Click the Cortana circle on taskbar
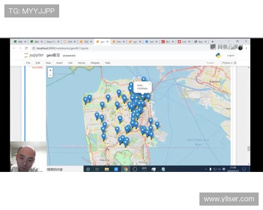The height and width of the screenshot is (210, 263). (x=88, y=169)
